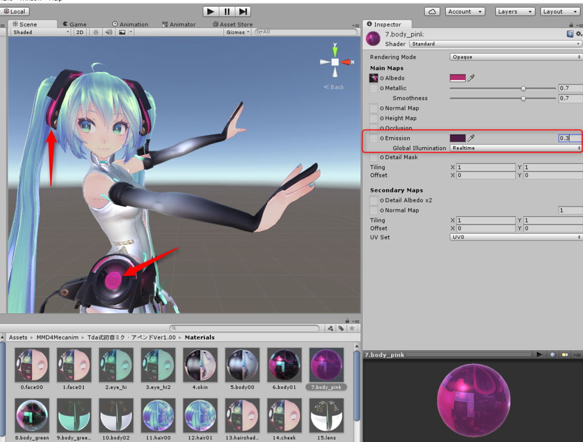The width and height of the screenshot is (583, 442).
Task: Switch to the Game tab
Action: (75, 24)
